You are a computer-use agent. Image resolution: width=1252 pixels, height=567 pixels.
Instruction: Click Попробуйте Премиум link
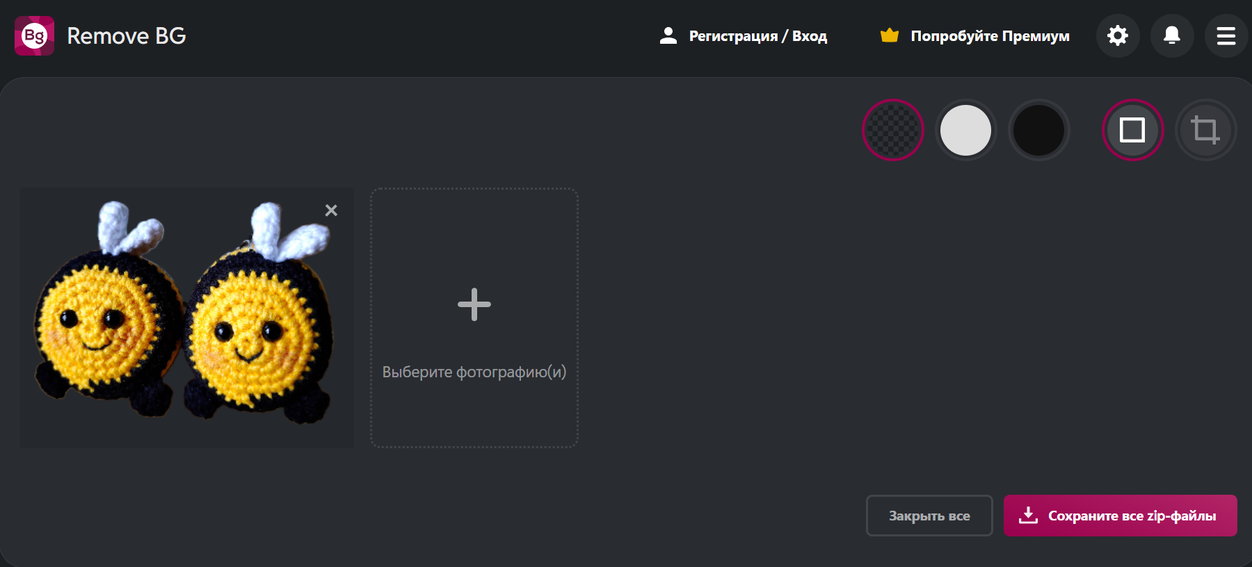tap(990, 36)
